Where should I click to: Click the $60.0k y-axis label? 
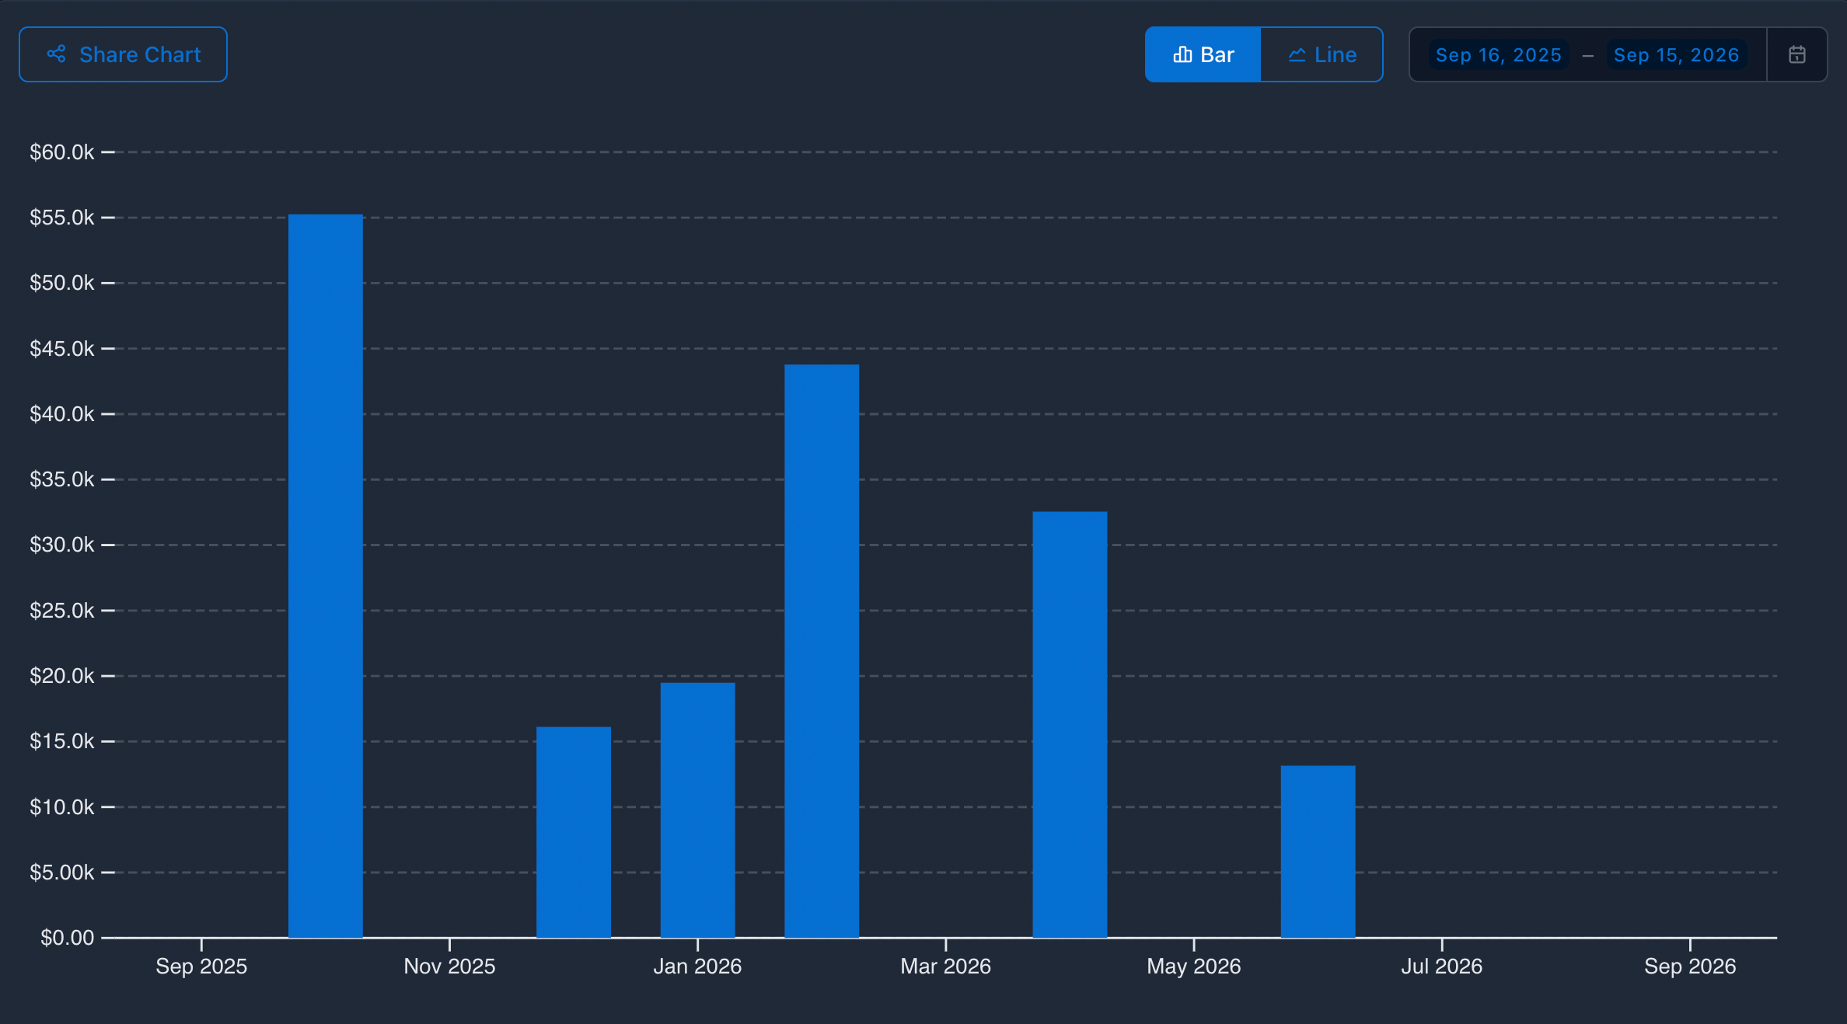pyautogui.click(x=61, y=152)
